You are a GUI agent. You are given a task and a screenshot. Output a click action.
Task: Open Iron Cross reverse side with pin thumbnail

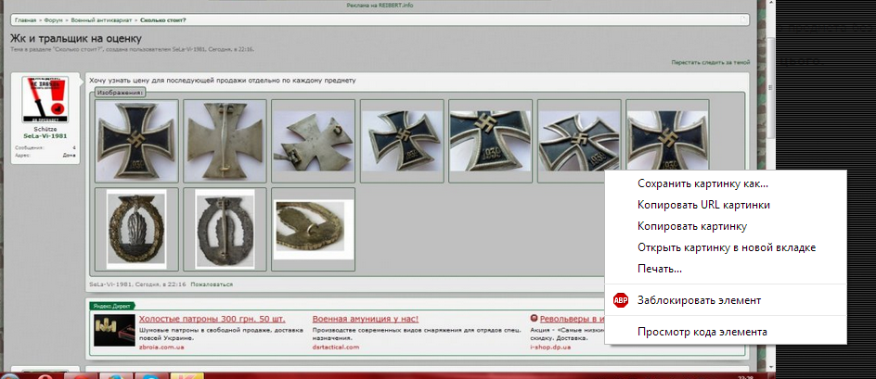[225, 141]
